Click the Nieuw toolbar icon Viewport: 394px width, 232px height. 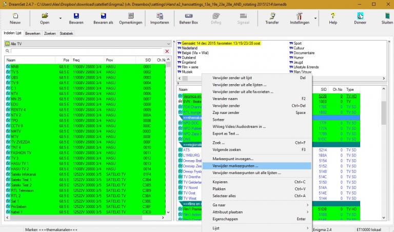(x=15, y=18)
